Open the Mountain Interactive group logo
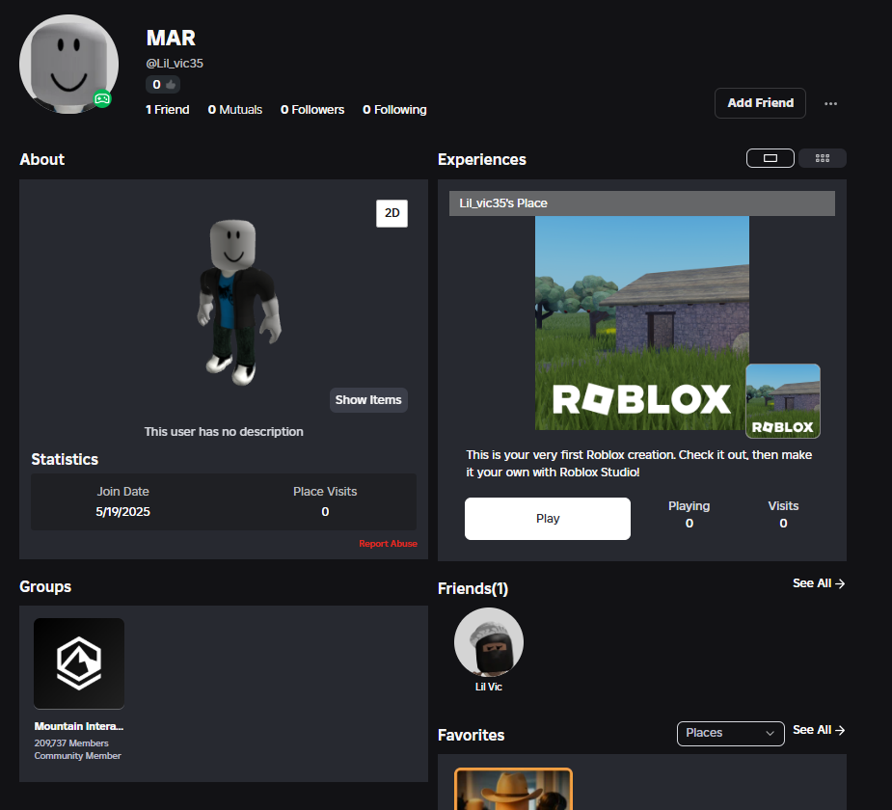 (79, 663)
